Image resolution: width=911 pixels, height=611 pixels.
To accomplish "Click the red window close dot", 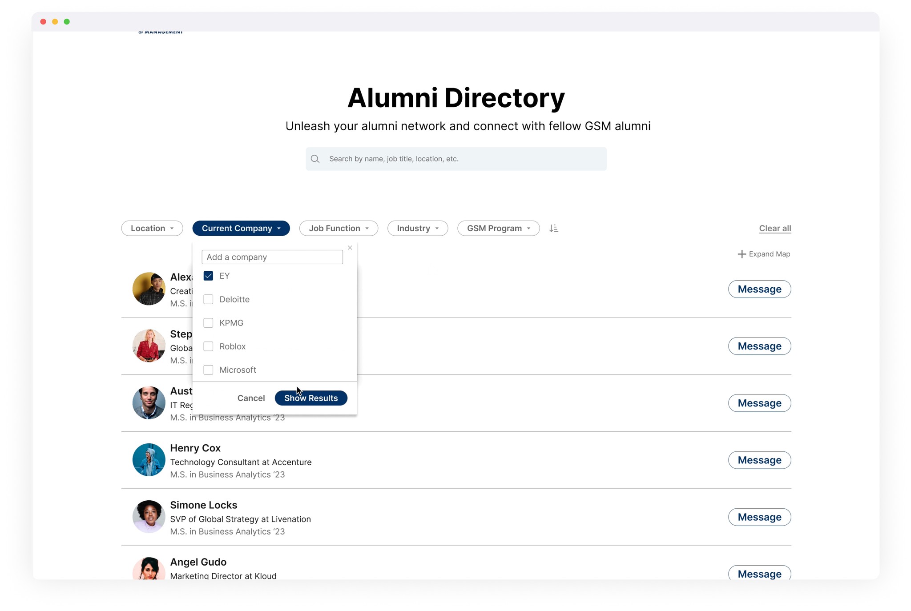I will (43, 21).
